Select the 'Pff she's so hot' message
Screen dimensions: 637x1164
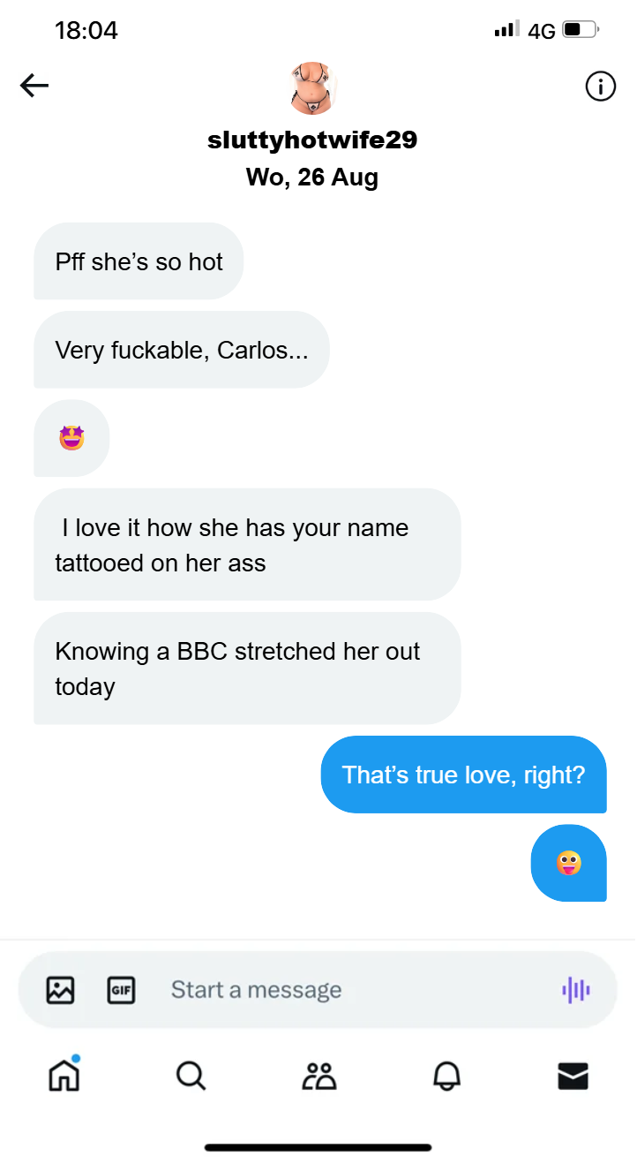139,261
